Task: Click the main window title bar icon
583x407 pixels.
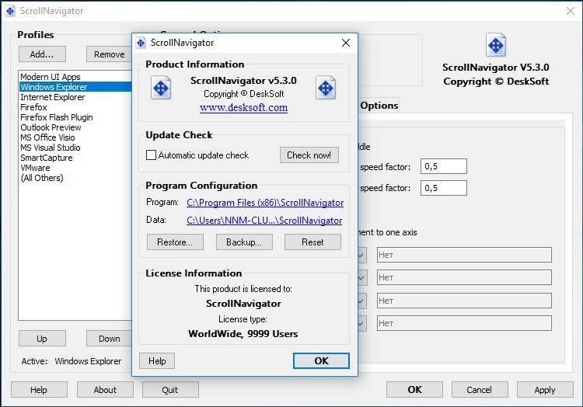Action: (x=10, y=11)
